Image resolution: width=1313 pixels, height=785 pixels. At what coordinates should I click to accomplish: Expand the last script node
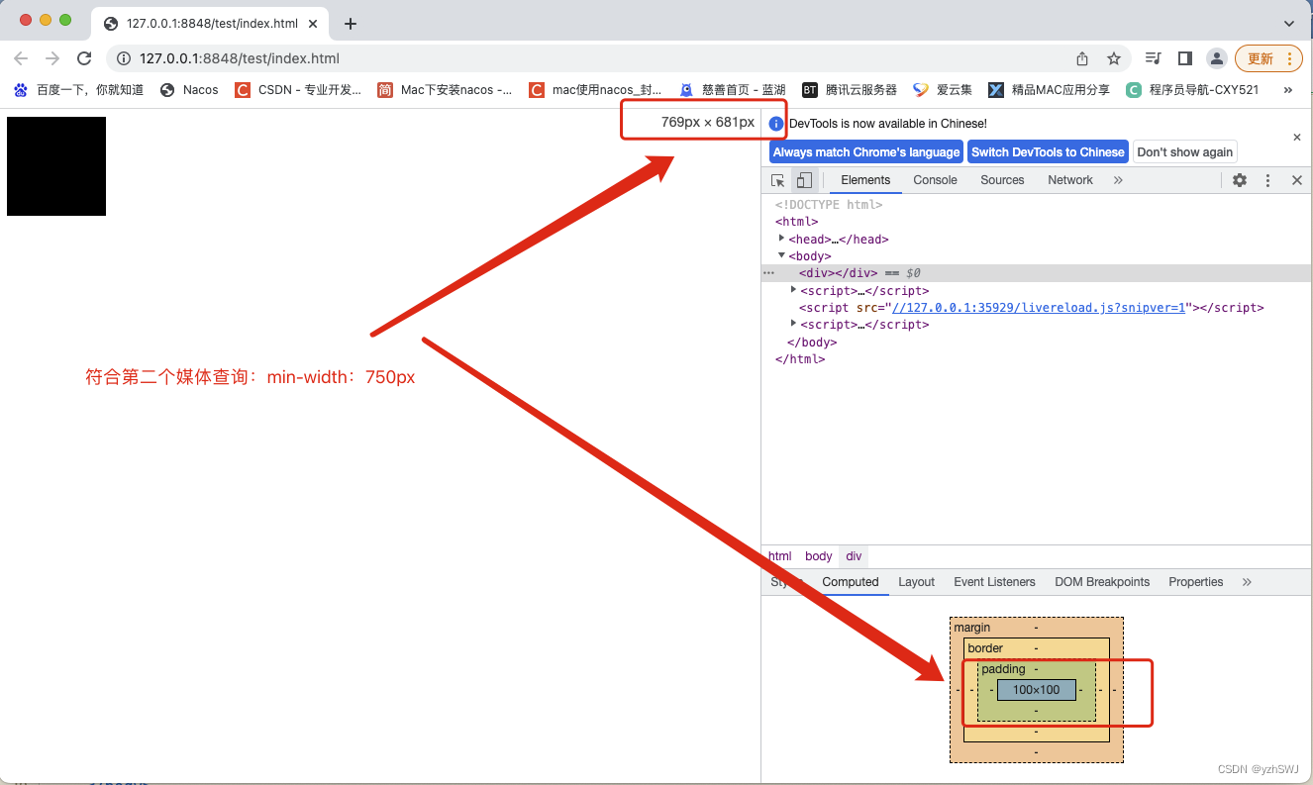tap(793, 324)
